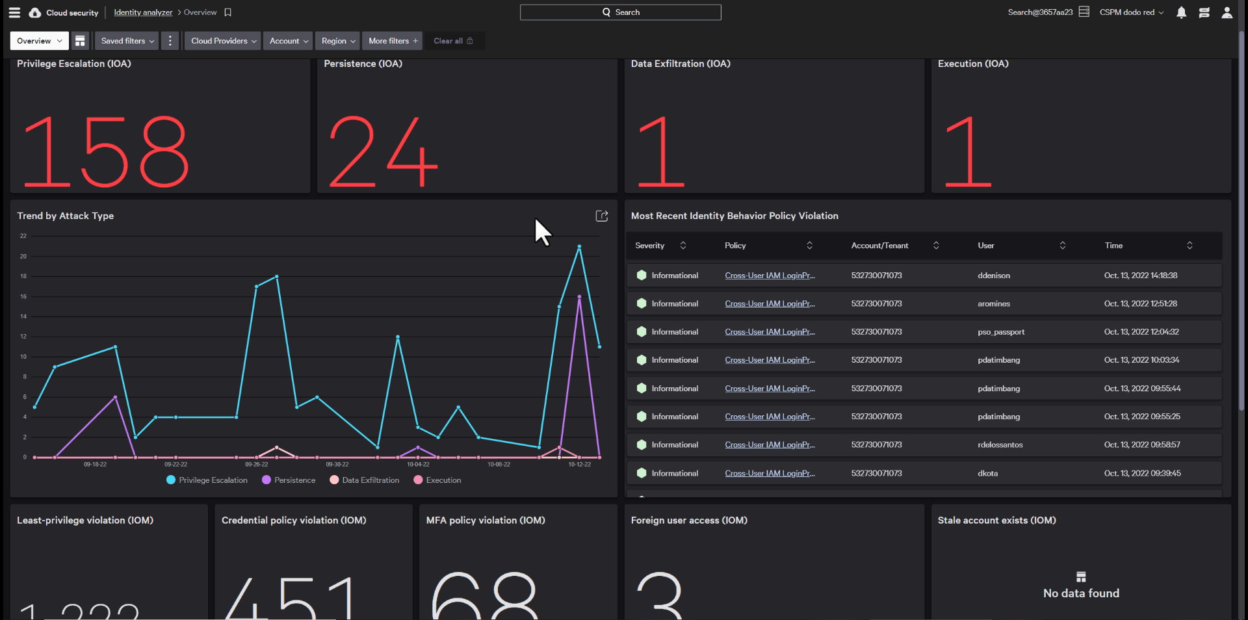This screenshot has height=620, width=1248.
Task: Open the hamburger navigation menu
Action: [x=14, y=12]
